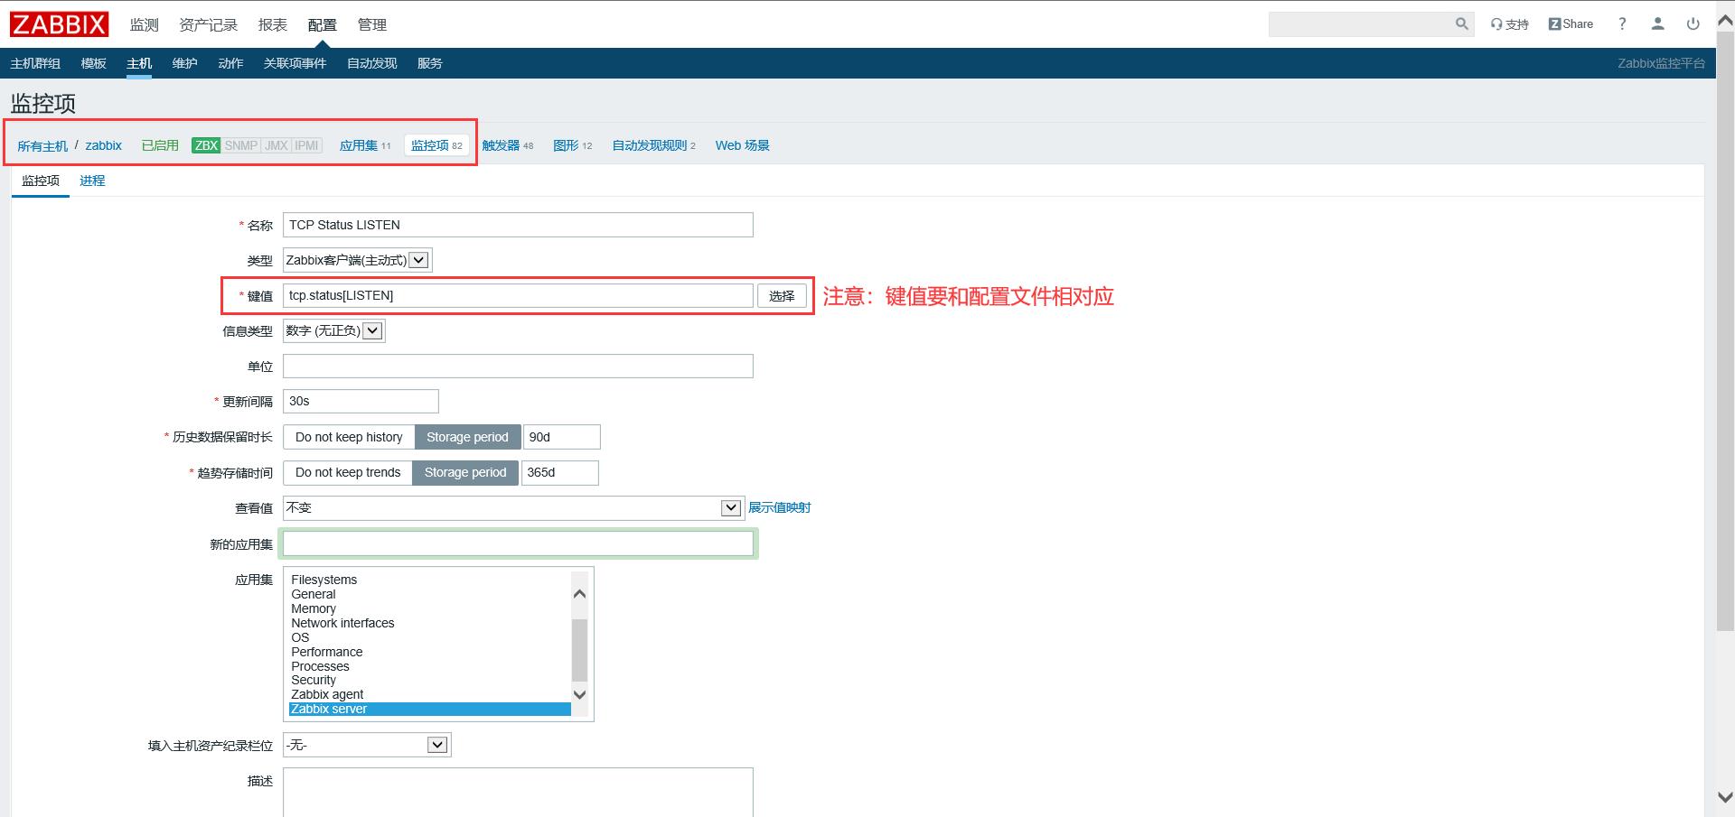Go to 模板 submenu

pyautogui.click(x=93, y=63)
